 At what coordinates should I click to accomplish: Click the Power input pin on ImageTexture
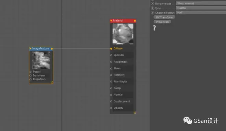pos(30,72)
